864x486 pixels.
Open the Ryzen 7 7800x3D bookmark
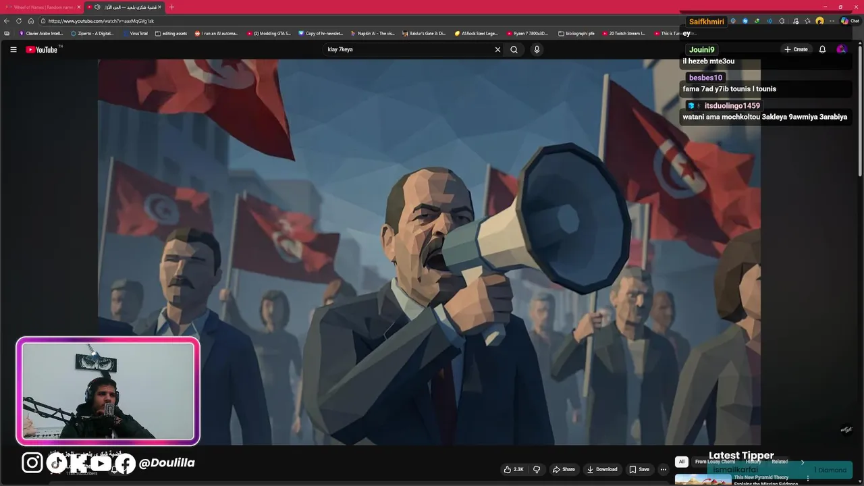coord(527,33)
